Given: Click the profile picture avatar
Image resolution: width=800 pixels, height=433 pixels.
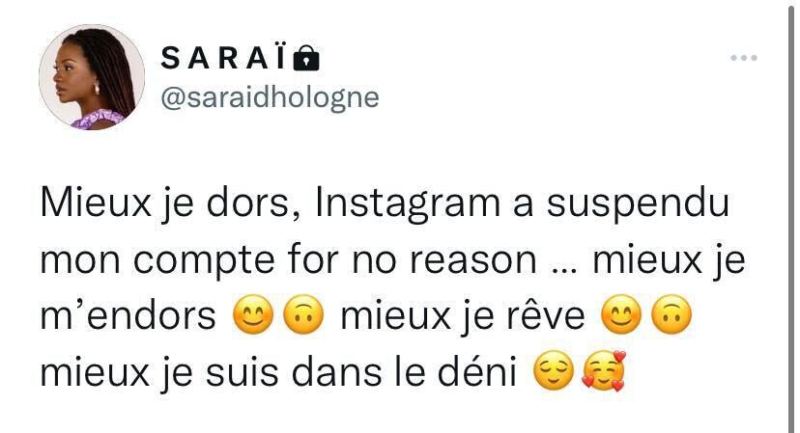Looking at the screenshot, I should coord(92,77).
